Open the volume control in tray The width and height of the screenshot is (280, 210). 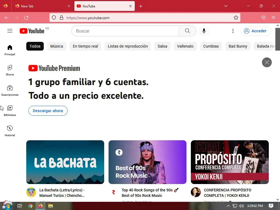[x=241, y=206]
